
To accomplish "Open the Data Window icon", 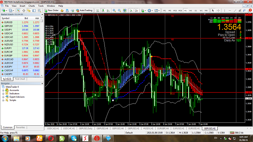I will pos(24,10).
